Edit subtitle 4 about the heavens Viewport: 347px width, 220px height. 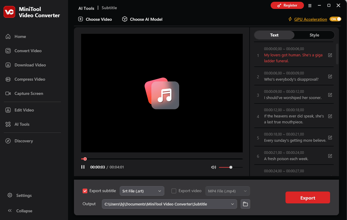coord(330,117)
